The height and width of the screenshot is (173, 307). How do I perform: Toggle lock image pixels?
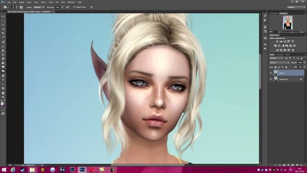279,67
